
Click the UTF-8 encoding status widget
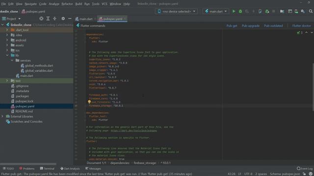(x=248, y=174)
